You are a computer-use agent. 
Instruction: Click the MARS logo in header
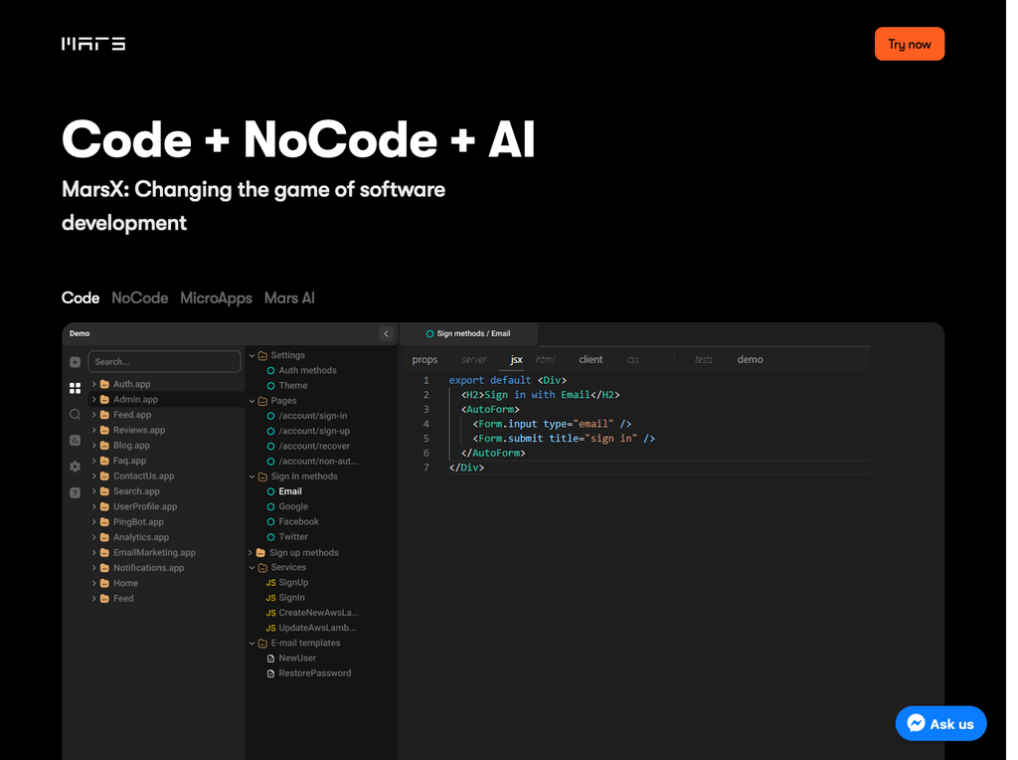click(92, 44)
